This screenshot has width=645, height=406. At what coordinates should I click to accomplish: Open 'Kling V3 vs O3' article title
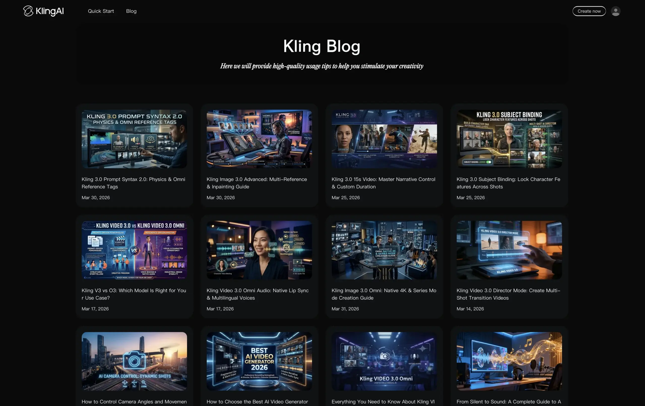[134, 294]
